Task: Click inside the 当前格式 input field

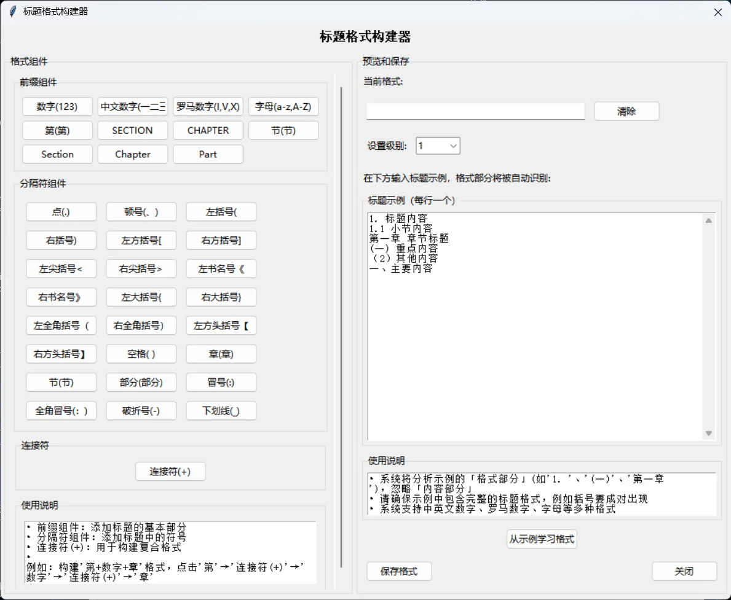Action: point(475,111)
